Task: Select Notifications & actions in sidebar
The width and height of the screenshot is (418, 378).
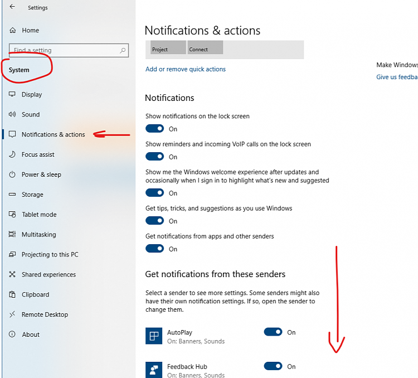Action: point(53,134)
